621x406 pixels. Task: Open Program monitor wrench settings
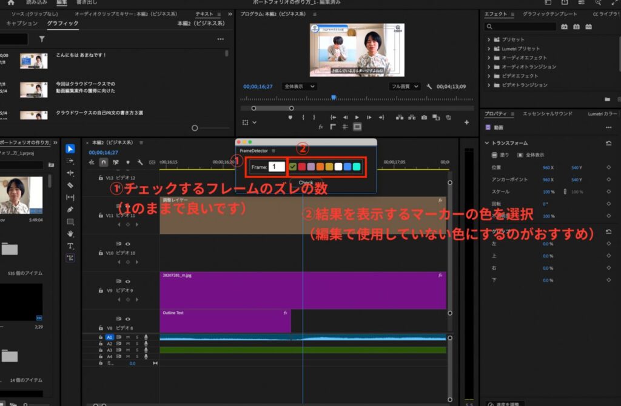[x=429, y=86]
